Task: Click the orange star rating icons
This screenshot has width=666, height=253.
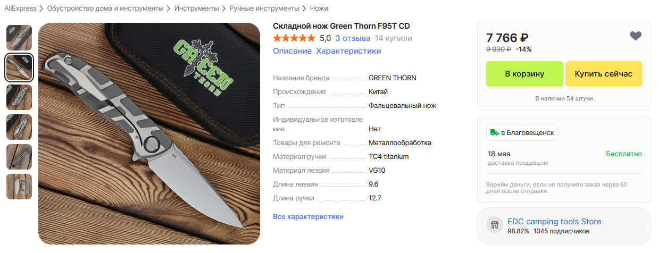Action: click(294, 38)
